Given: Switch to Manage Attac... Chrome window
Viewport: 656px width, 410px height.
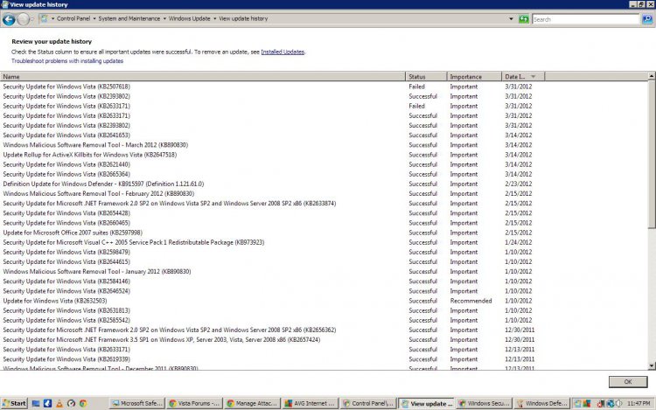Looking at the screenshot, I should [x=253, y=403].
